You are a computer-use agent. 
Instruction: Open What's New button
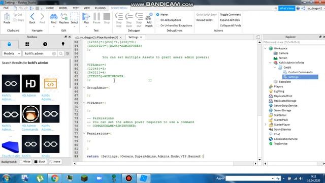[x=286, y=8]
